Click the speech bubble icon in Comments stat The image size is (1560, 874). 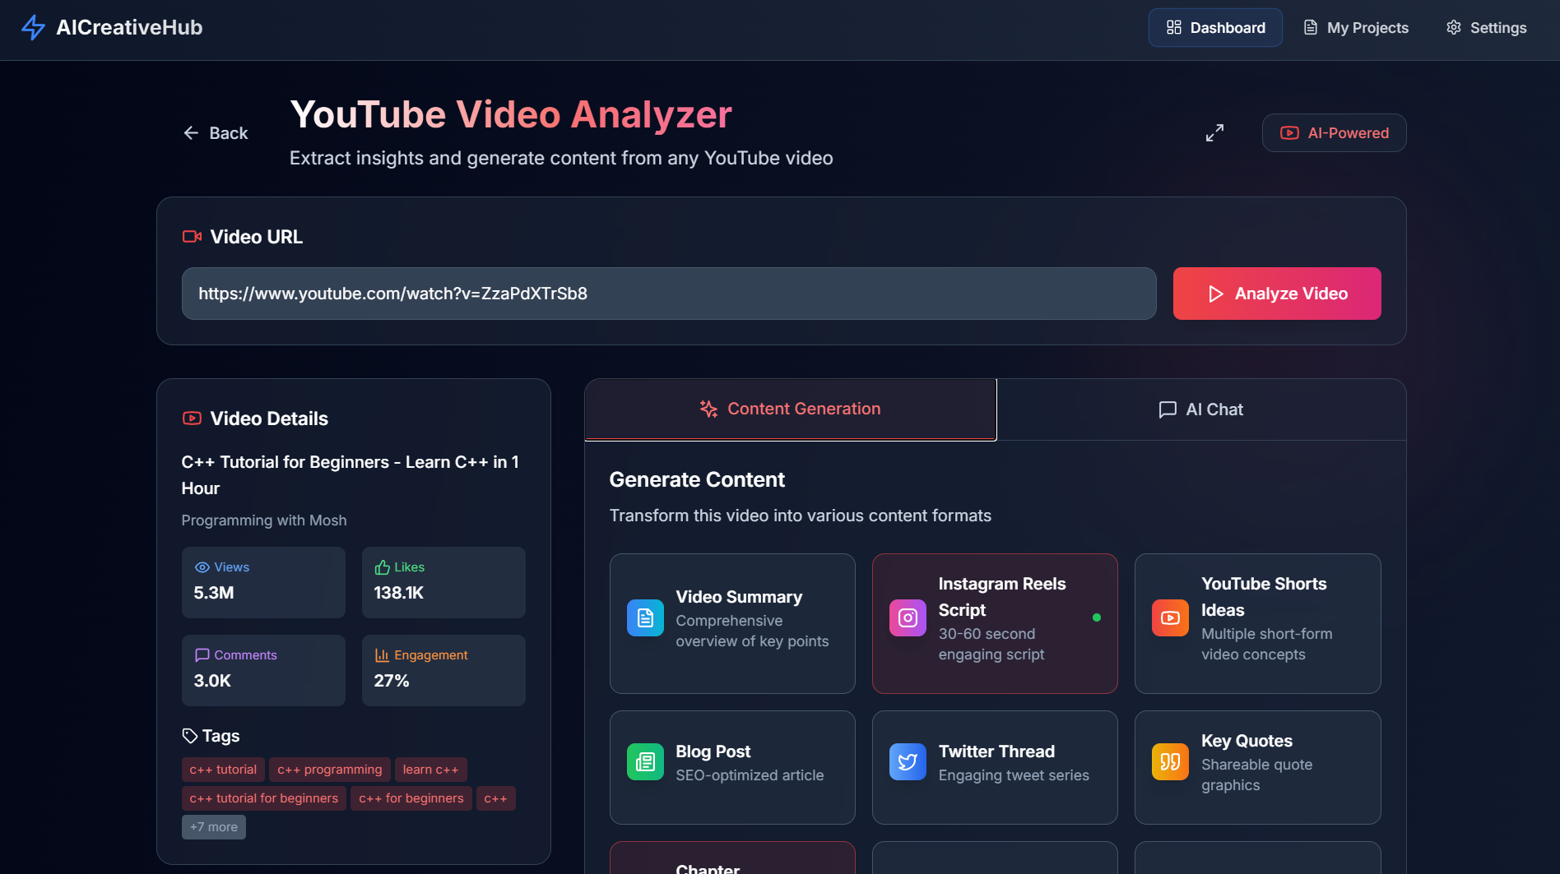[x=202, y=655]
